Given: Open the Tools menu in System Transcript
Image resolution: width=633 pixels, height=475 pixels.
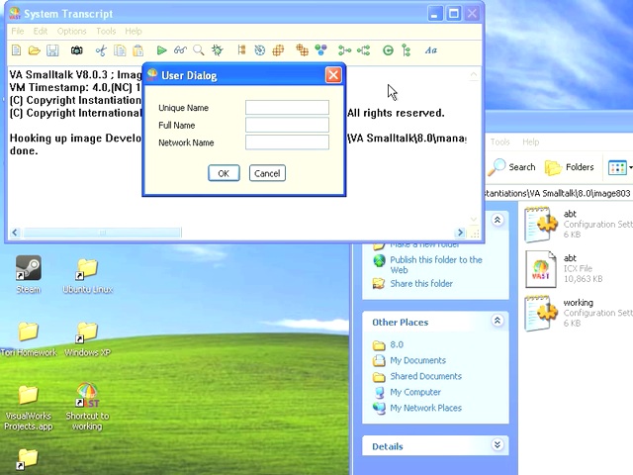Looking at the screenshot, I should pos(106,31).
